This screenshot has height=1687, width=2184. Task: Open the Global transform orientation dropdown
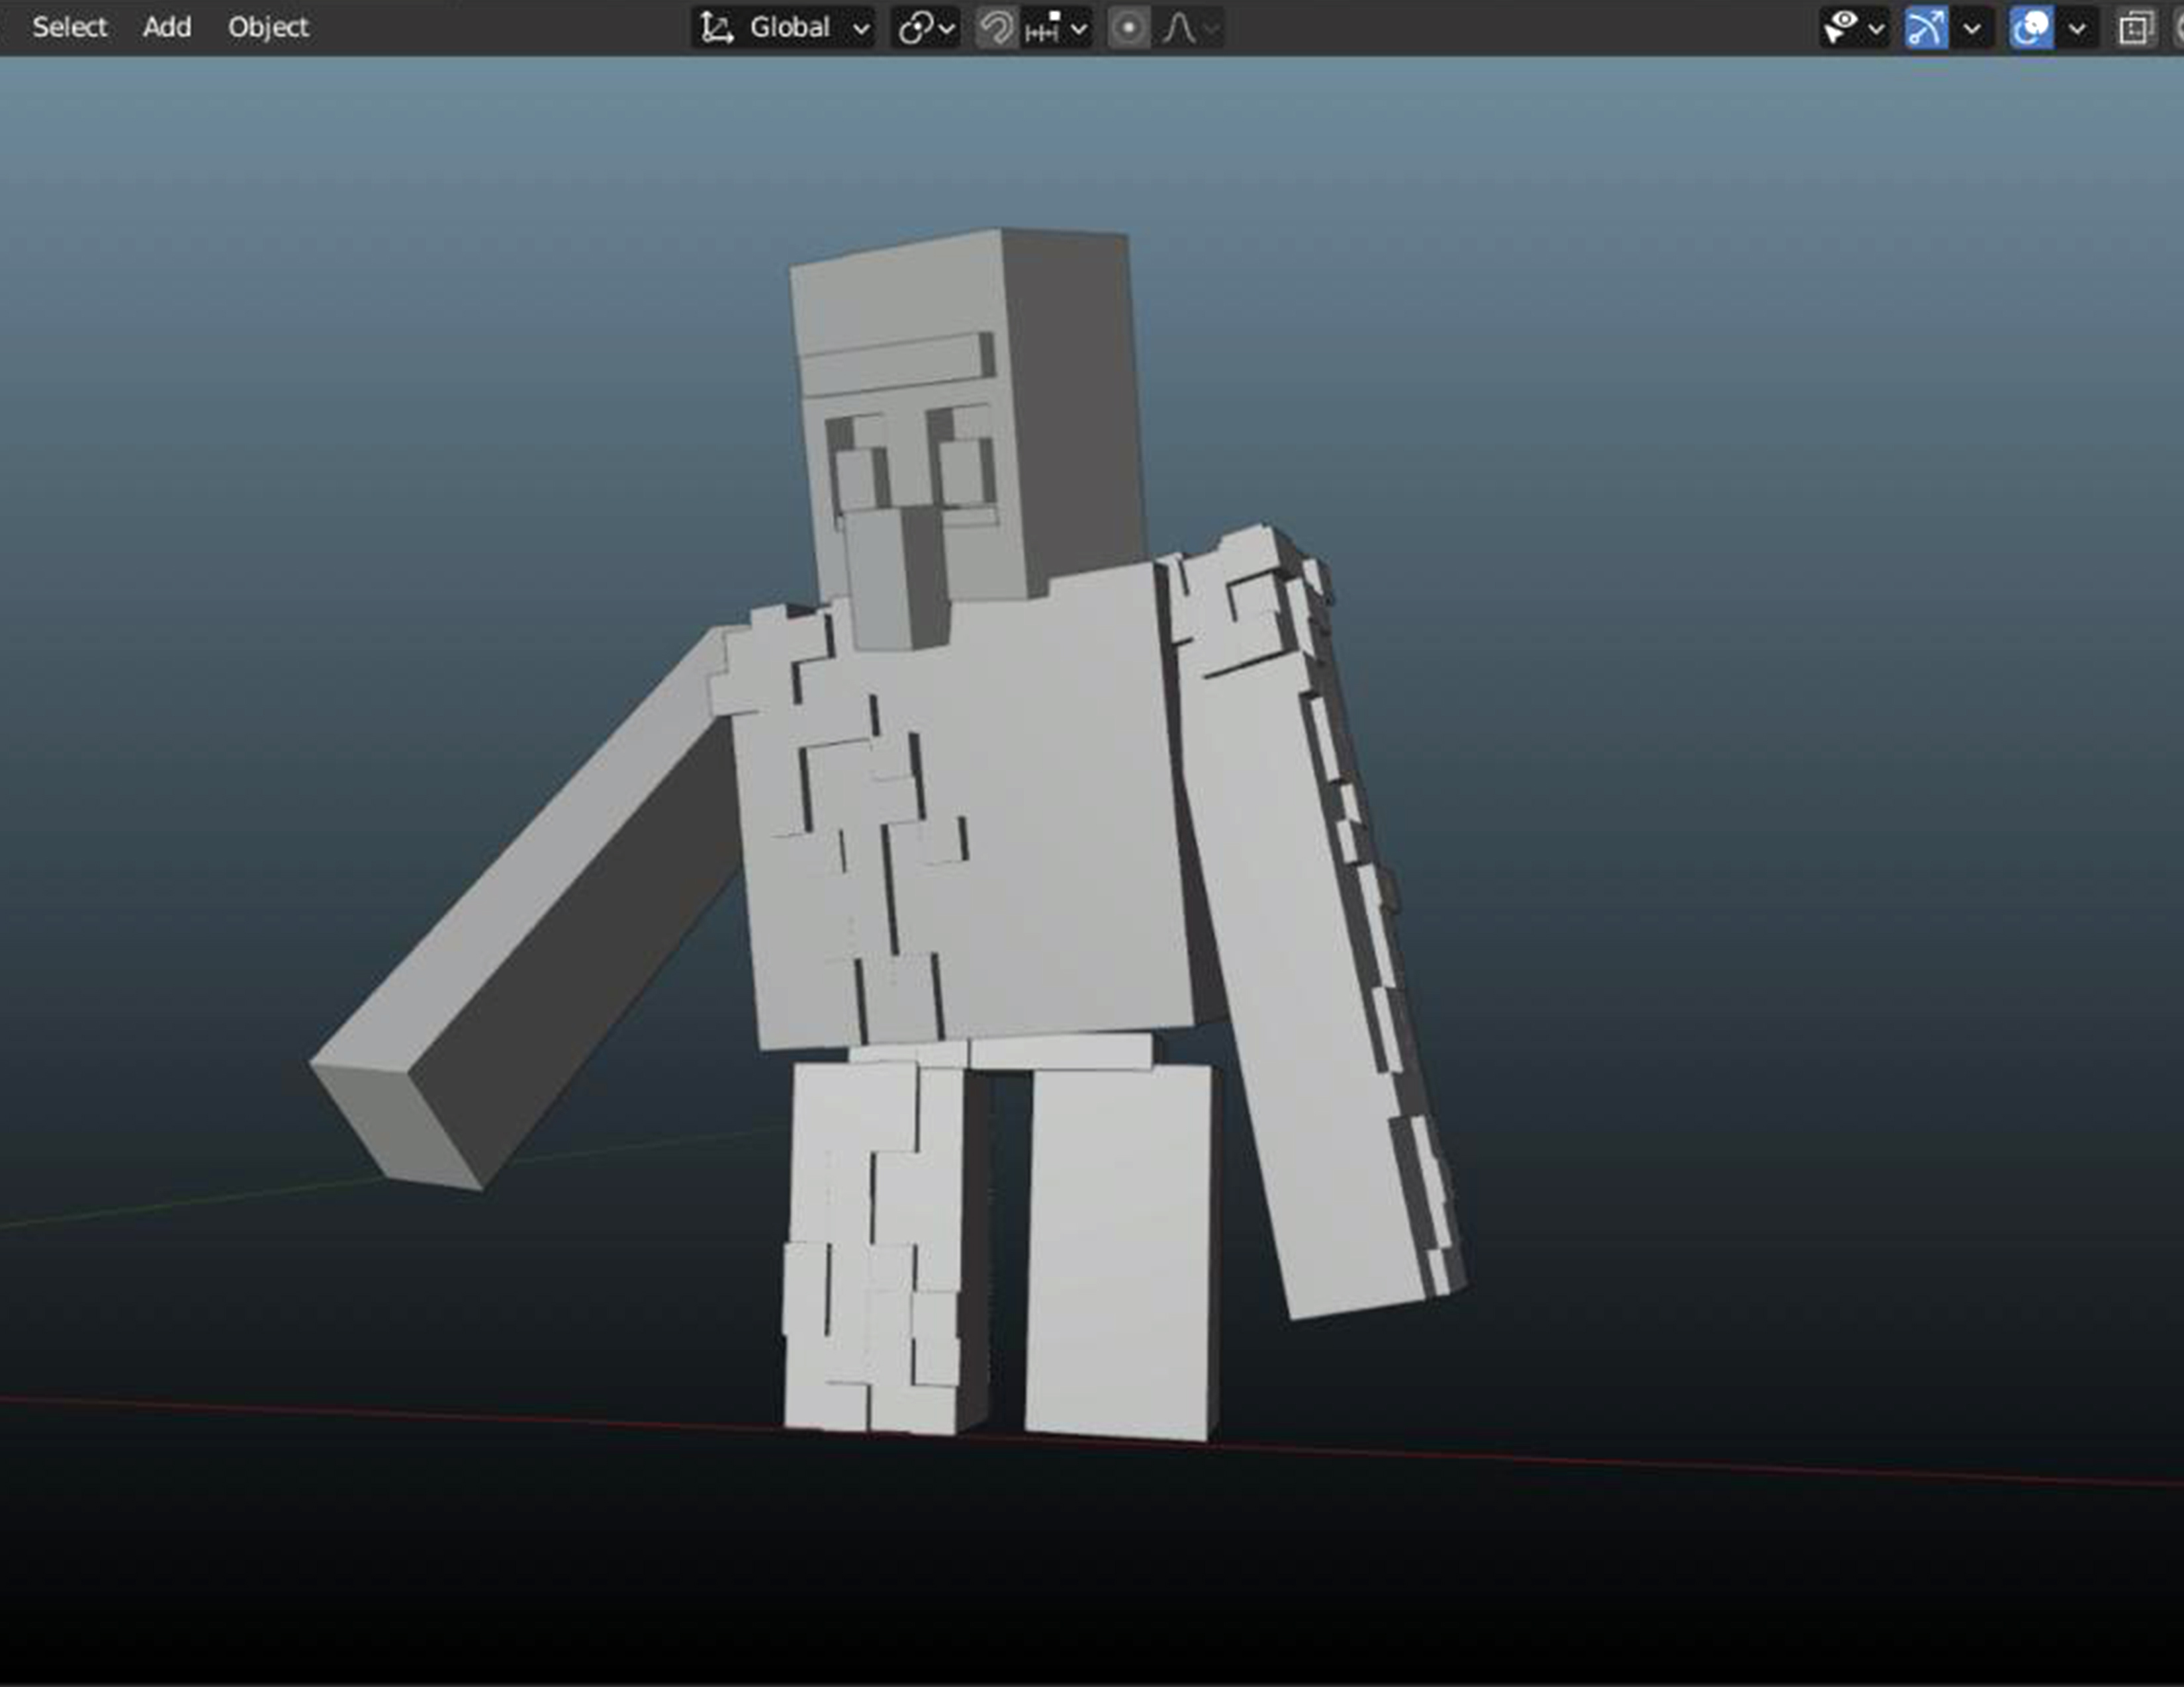(x=784, y=28)
